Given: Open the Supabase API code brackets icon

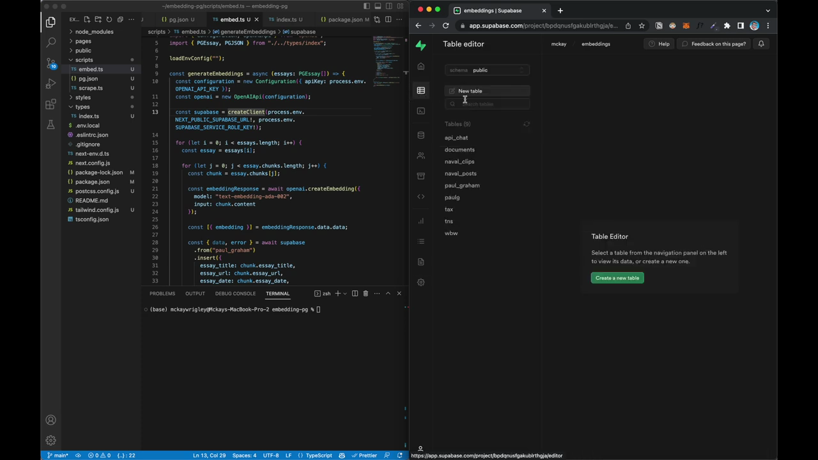Looking at the screenshot, I should 421,196.
